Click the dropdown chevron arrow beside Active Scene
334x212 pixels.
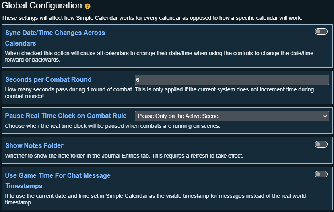(x=325, y=116)
